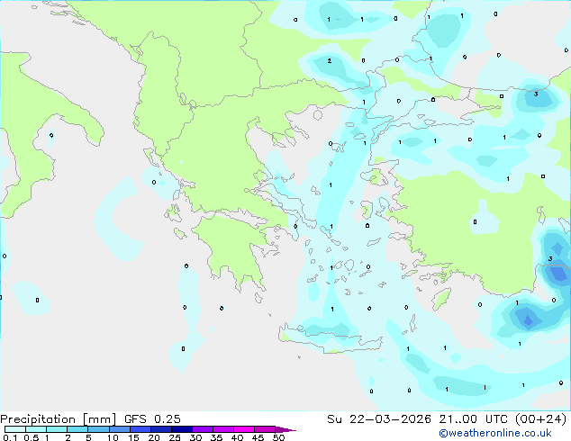The image size is (571, 441).
Task: Click the '10' legend scale label
Action: (x=113, y=437)
